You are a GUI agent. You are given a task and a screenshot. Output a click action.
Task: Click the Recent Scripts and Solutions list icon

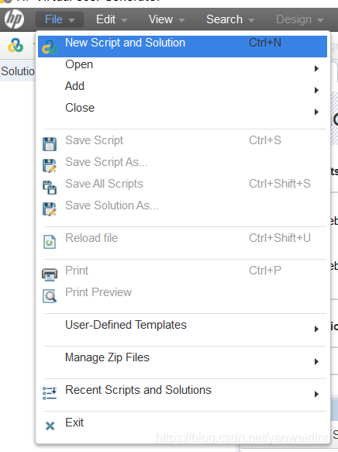tap(50, 394)
